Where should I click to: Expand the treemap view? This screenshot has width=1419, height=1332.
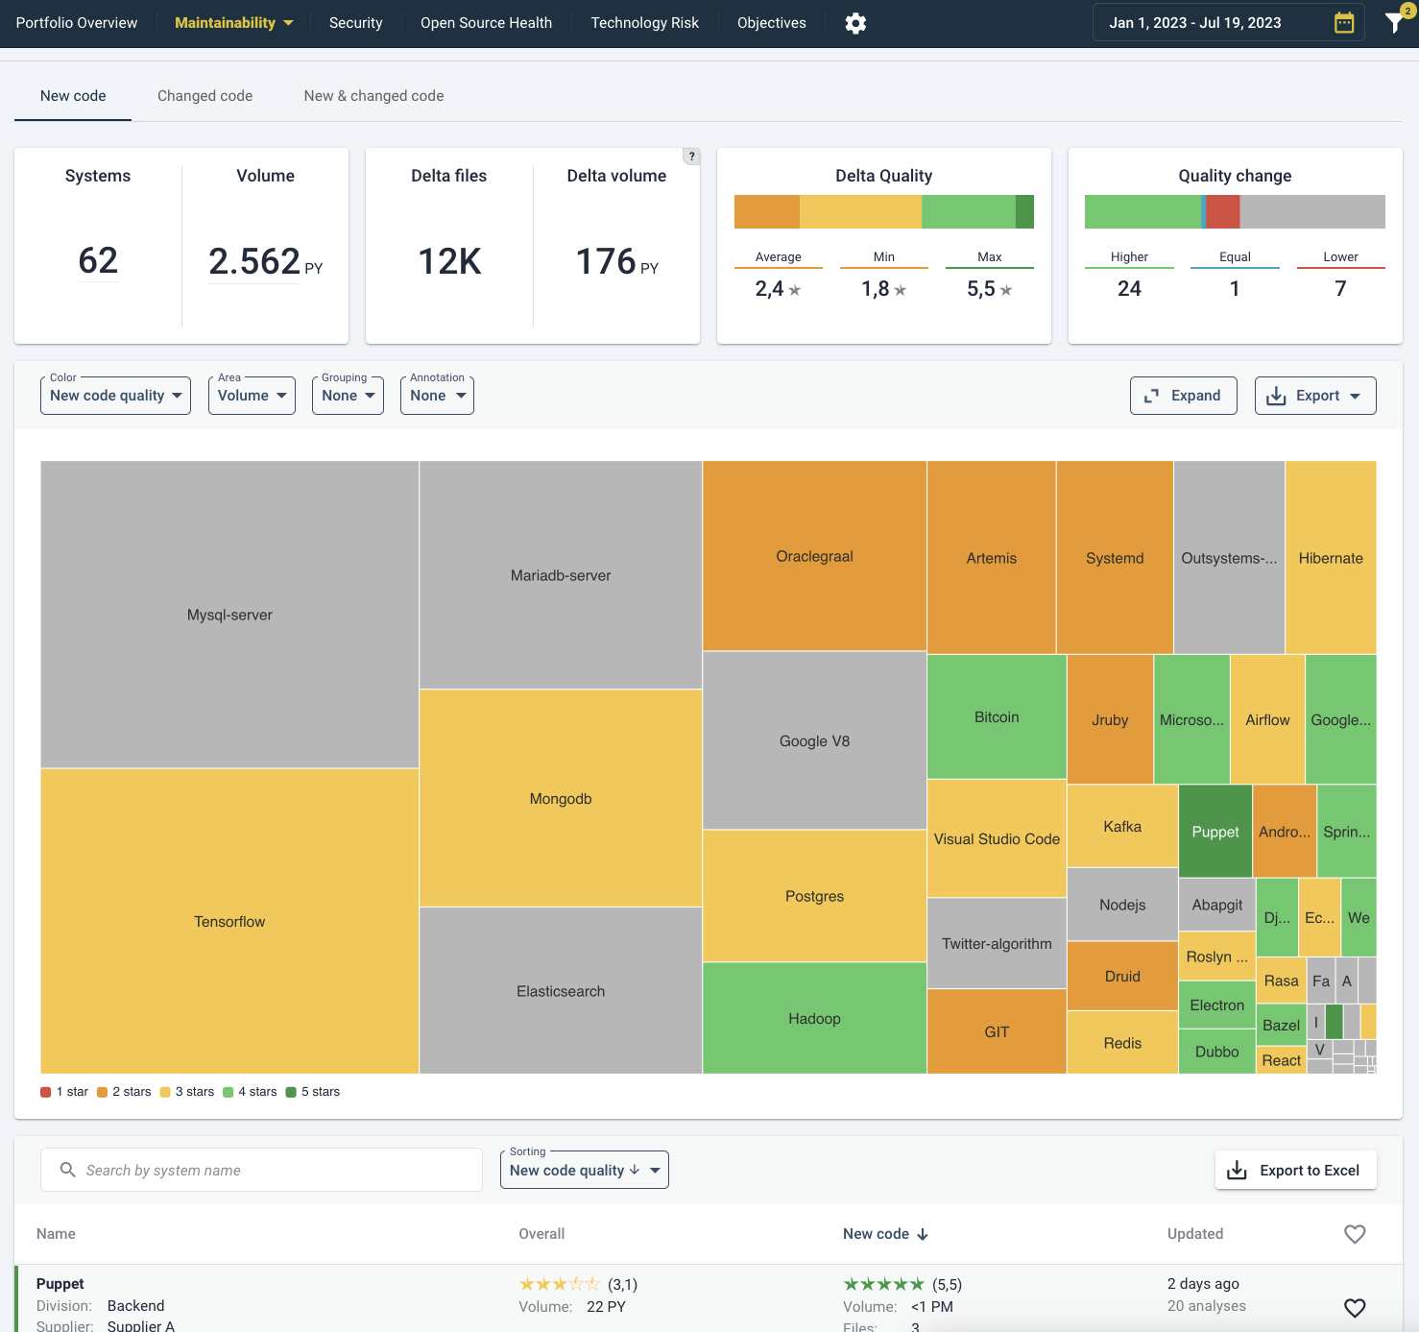(x=1184, y=396)
